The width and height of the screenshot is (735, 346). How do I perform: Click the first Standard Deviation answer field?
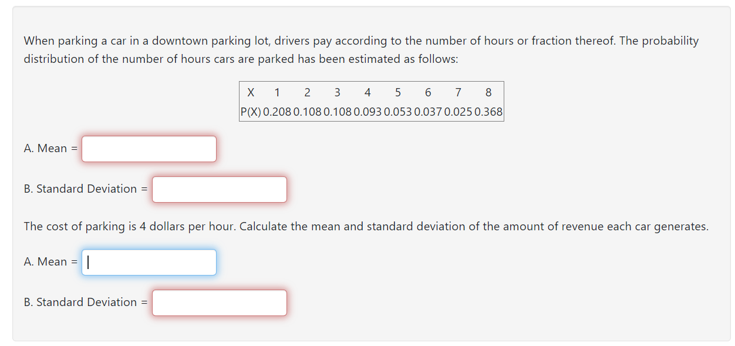[219, 189]
